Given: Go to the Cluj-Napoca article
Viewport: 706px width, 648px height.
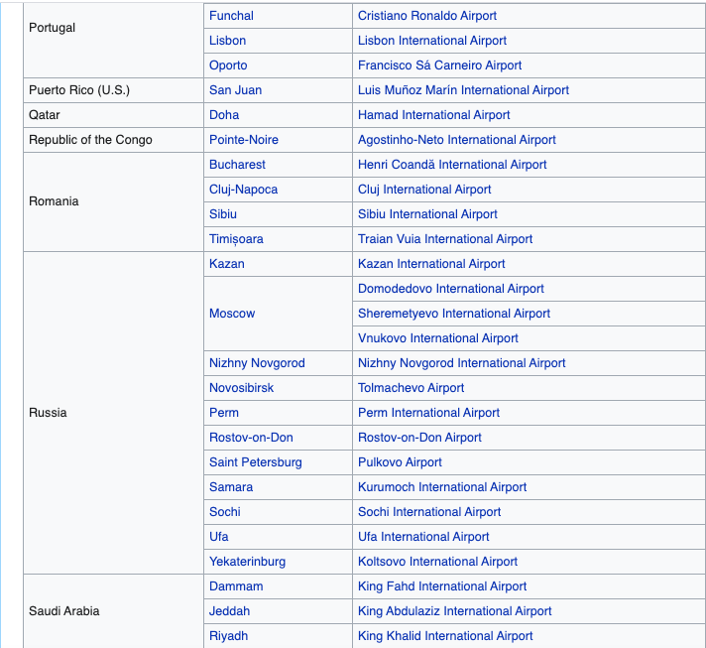Looking at the screenshot, I should coord(243,190).
